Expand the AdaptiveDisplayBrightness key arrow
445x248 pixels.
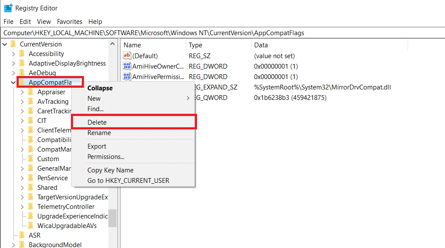[13, 63]
